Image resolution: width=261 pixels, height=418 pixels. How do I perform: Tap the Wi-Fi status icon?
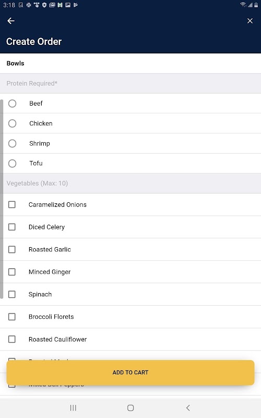tap(243, 5)
